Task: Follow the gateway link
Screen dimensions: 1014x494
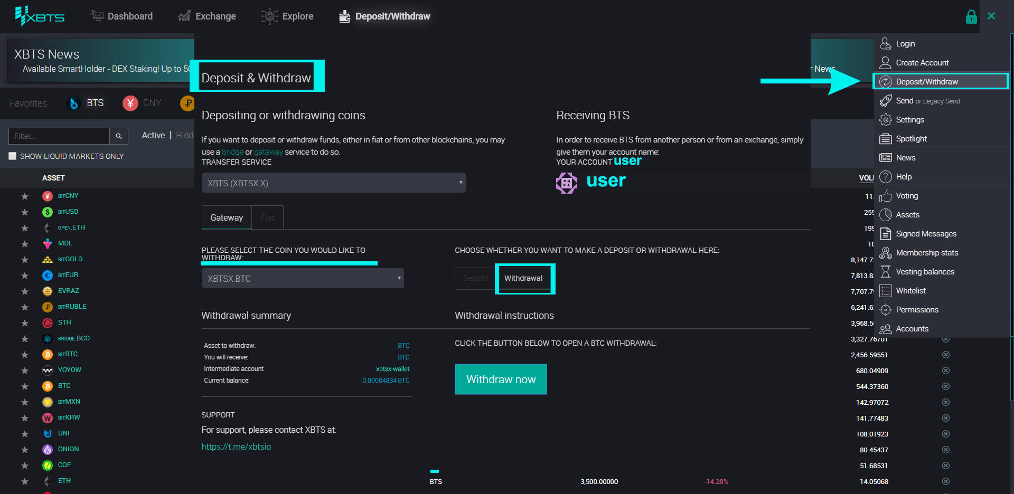Action: (268, 152)
